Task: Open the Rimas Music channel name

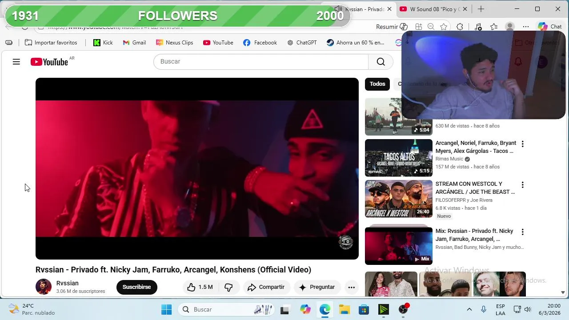Action: point(449,159)
